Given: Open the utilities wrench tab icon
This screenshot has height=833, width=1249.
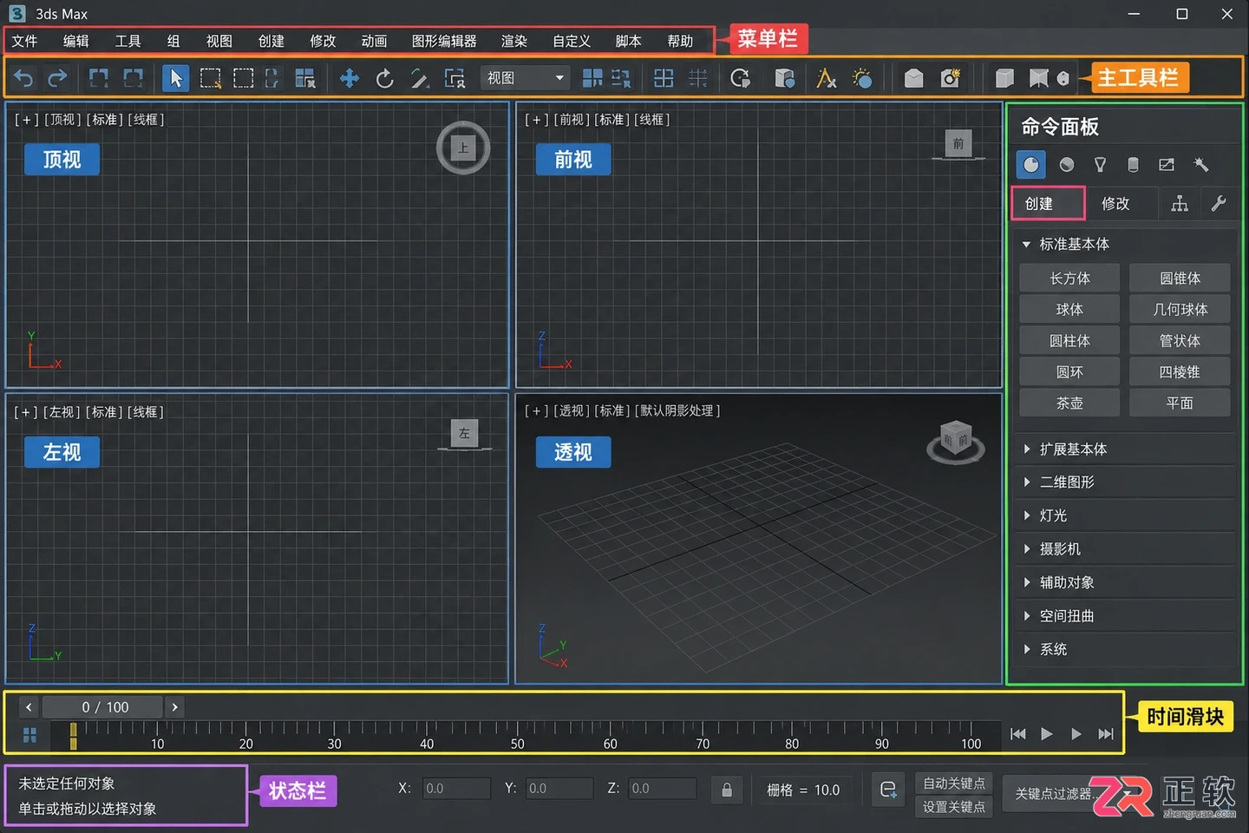Looking at the screenshot, I should (x=1219, y=203).
